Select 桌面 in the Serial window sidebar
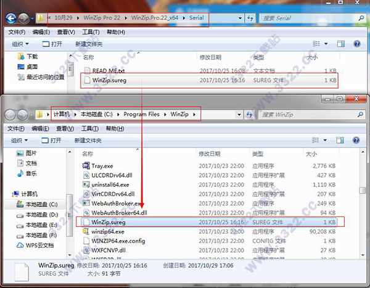This screenshot has height=288, width=370. coord(28,67)
